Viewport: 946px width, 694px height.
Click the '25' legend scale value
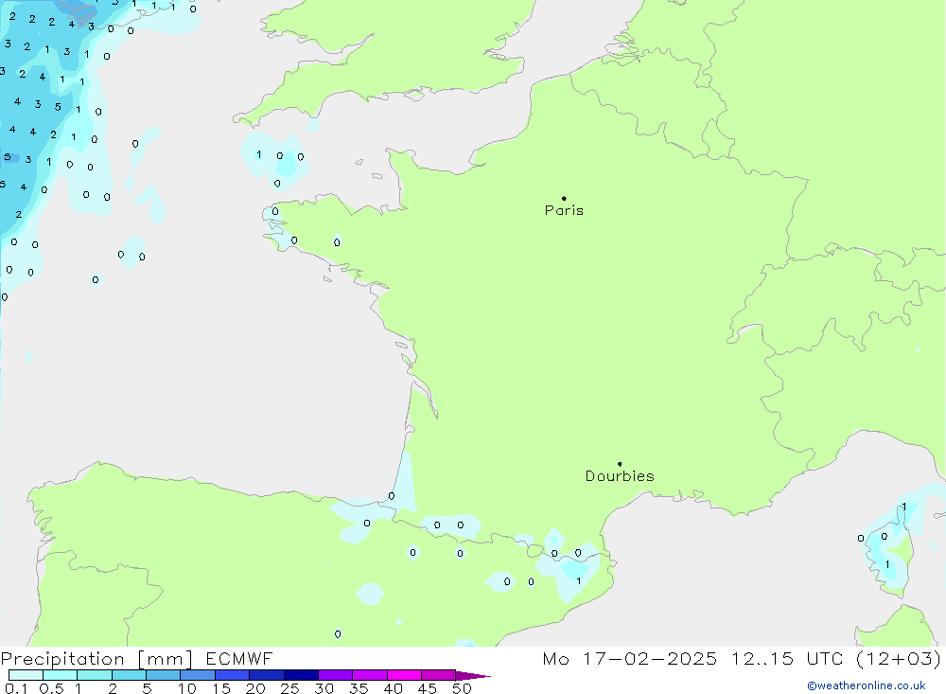click(289, 688)
